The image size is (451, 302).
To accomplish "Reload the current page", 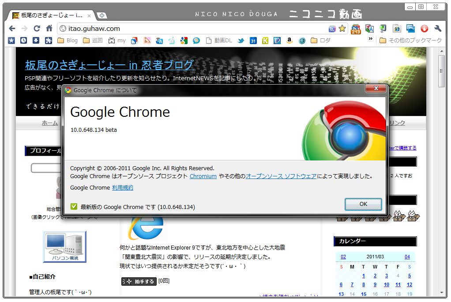I will tap(37, 29).
